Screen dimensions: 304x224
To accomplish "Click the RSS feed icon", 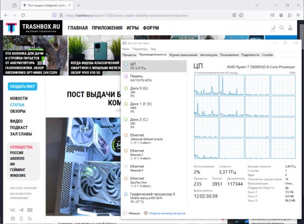I will click(30, 218).
